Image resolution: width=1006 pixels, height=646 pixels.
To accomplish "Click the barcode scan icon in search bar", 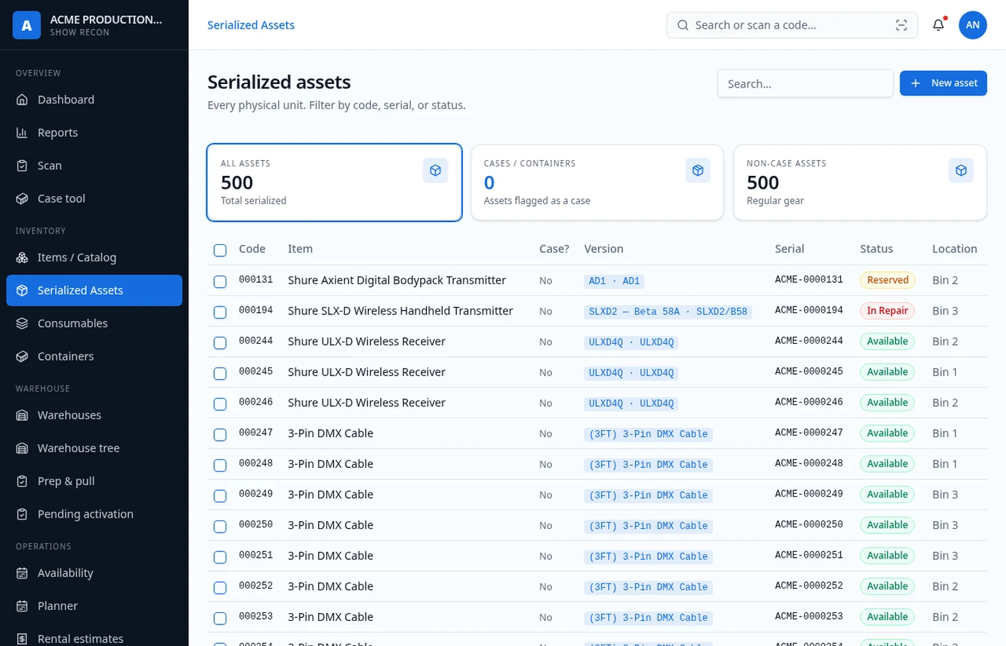I will coord(901,25).
